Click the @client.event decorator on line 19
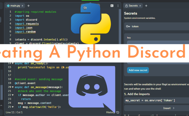 (x=25, y=83)
